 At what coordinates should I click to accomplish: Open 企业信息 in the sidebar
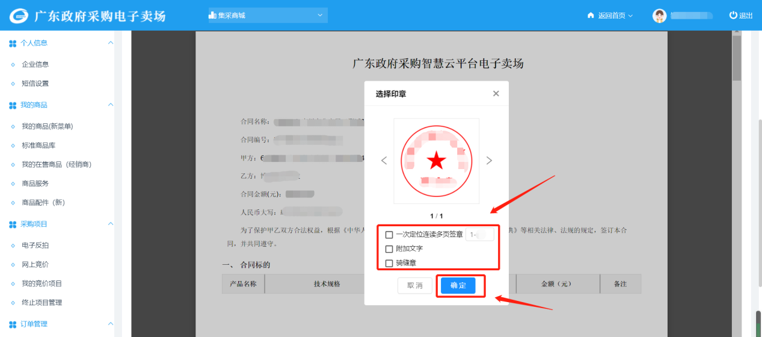(x=35, y=64)
